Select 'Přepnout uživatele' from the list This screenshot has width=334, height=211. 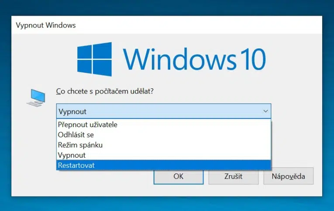164,125
